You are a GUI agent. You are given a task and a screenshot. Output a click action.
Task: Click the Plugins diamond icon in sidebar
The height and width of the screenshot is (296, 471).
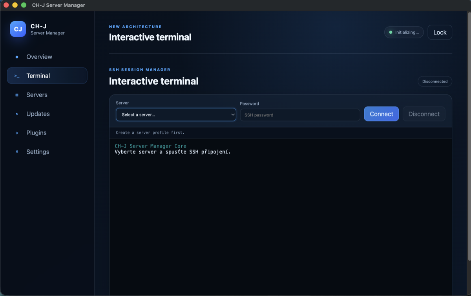click(x=16, y=133)
